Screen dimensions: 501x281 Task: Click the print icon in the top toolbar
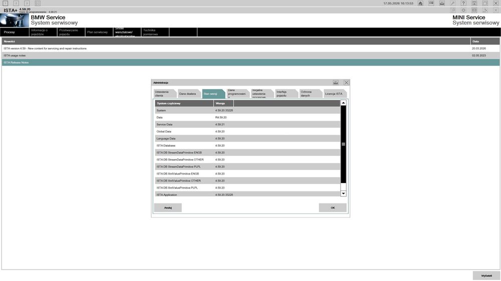[x=442, y=3]
